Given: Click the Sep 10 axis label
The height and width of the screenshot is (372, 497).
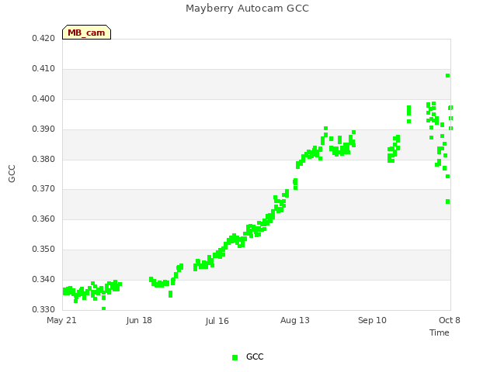Looking at the screenshot, I should [x=373, y=320].
